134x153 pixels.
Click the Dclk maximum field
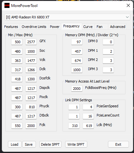click(31, 70)
